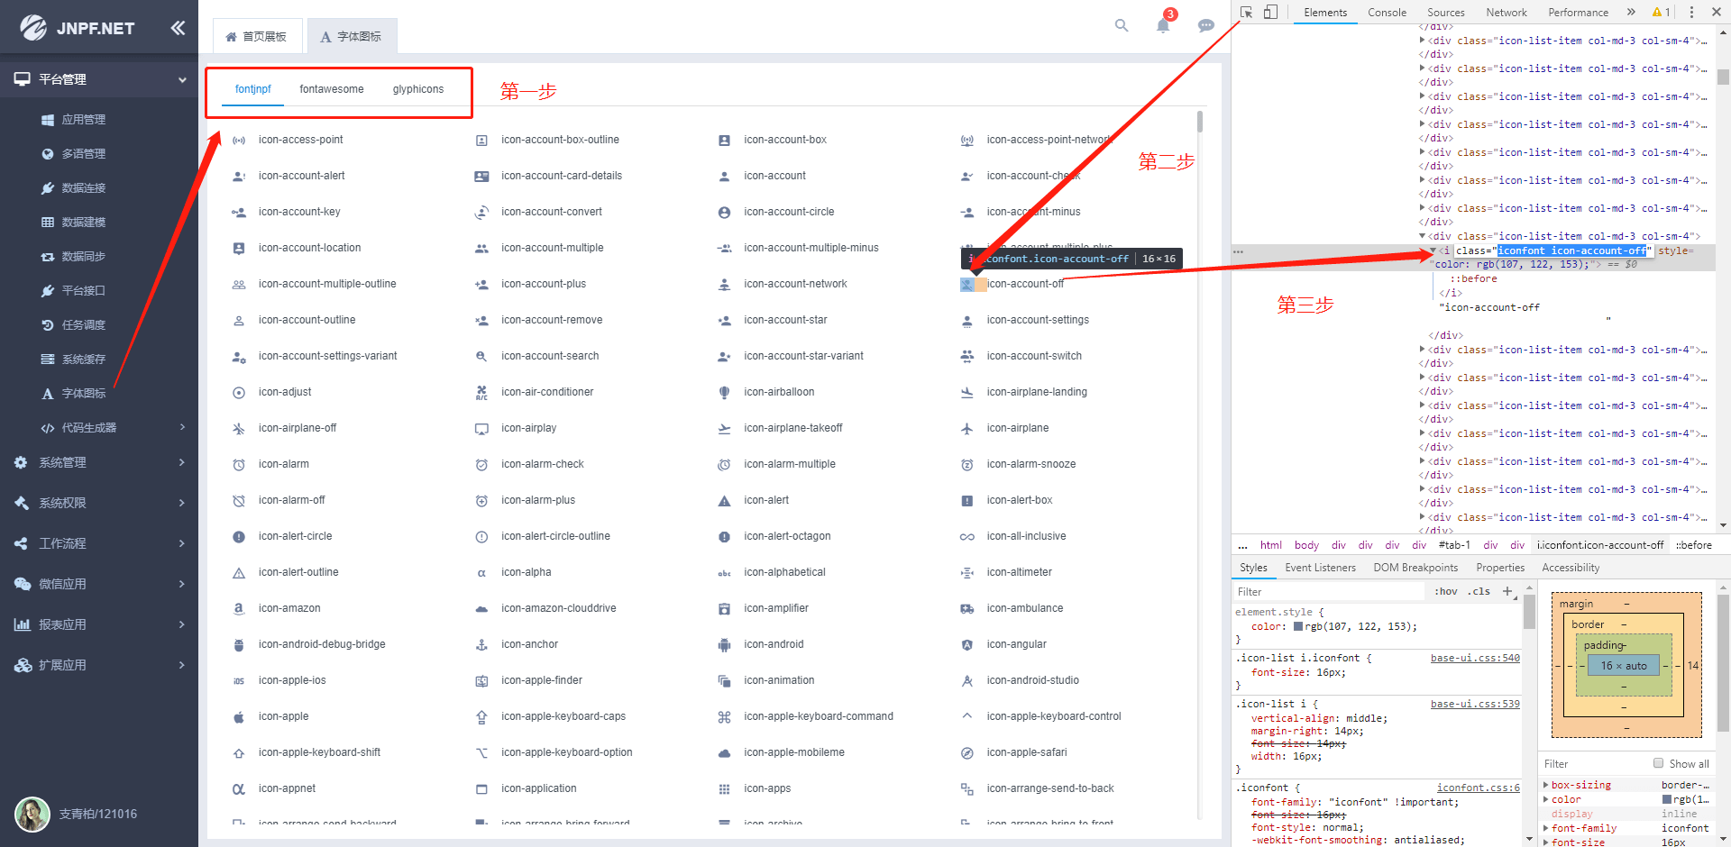Image resolution: width=1731 pixels, height=847 pixels.
Task: Open the search magnifier in the header
Action: pyautogui.click(x=1122, y=25)
